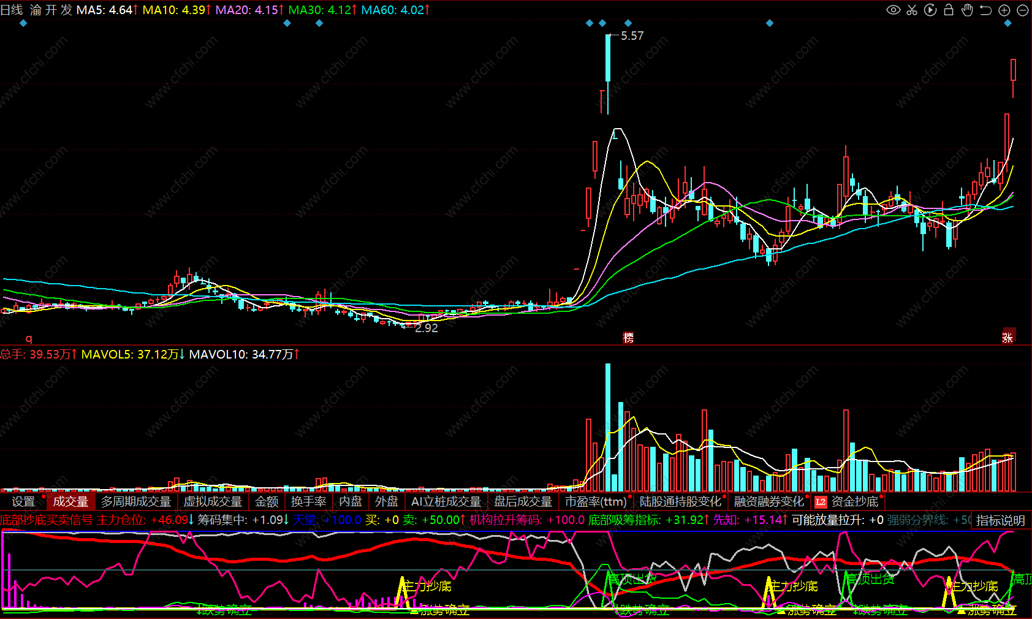The width and height of the screenshot is (1032, 619).
Task: Click the 日线 period label
Action: pyautogui.click(x=12, y=10)
